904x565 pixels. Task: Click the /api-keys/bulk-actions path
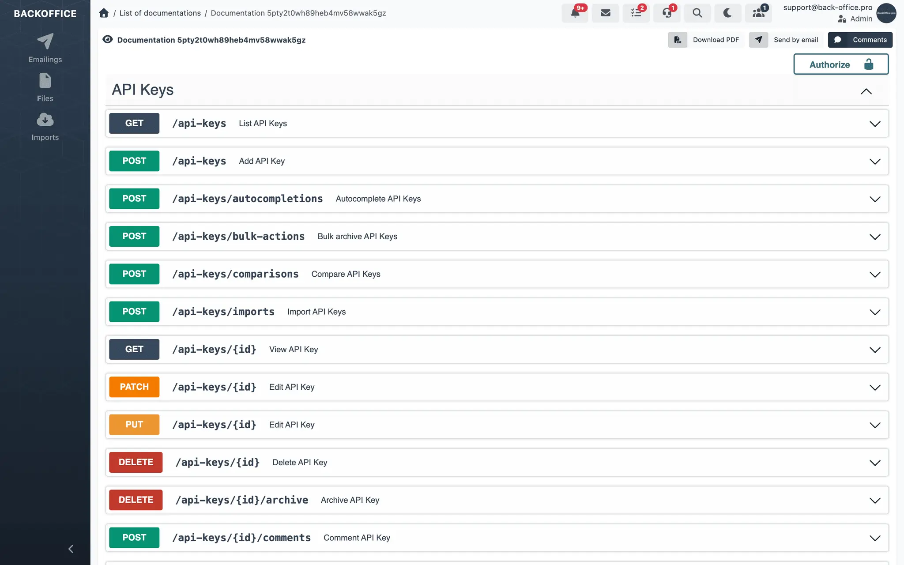[x=238, y=236]
